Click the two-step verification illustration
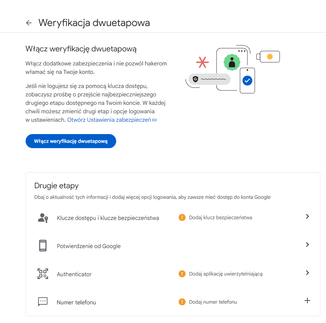 click(232, 70)
